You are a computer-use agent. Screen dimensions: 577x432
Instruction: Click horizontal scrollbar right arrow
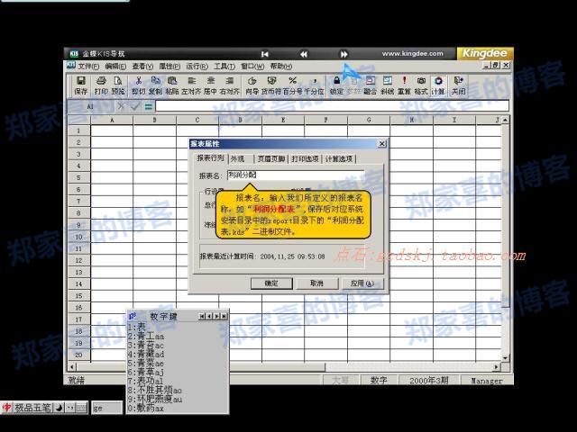click(x=497, y=367)
